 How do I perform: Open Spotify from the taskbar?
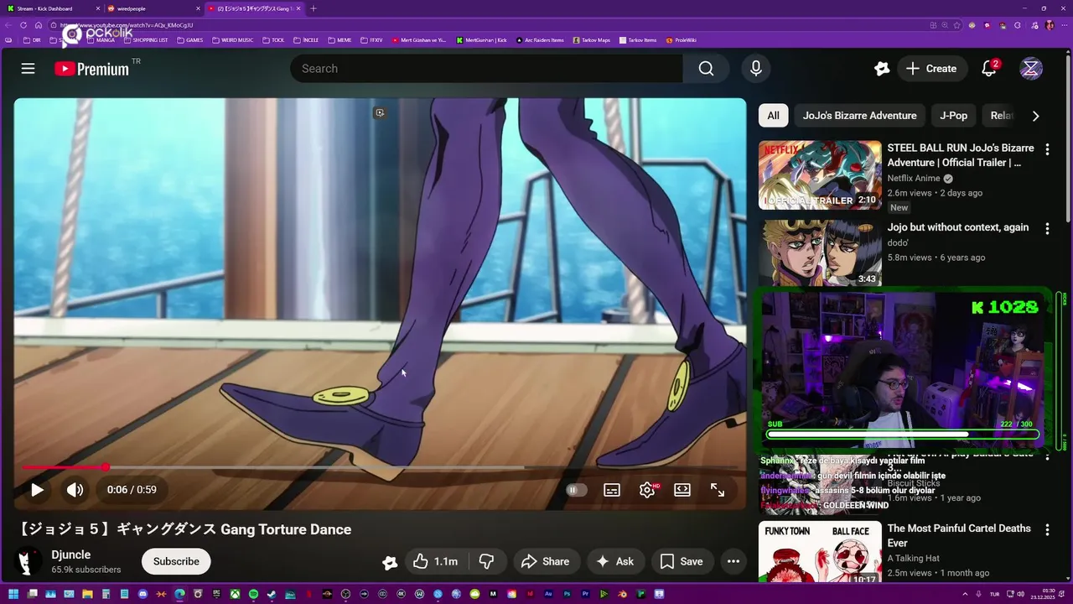[253, 595]
